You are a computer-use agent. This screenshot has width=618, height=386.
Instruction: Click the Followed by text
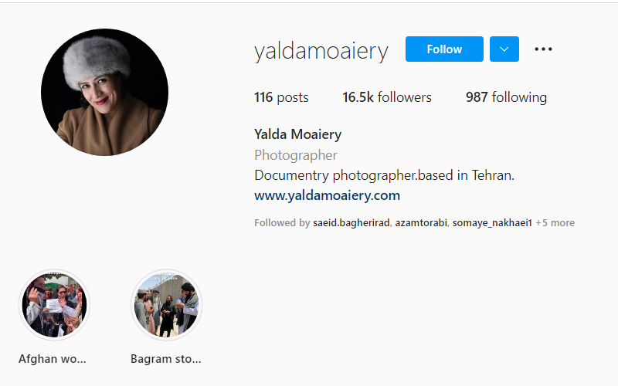click(282, 223)
